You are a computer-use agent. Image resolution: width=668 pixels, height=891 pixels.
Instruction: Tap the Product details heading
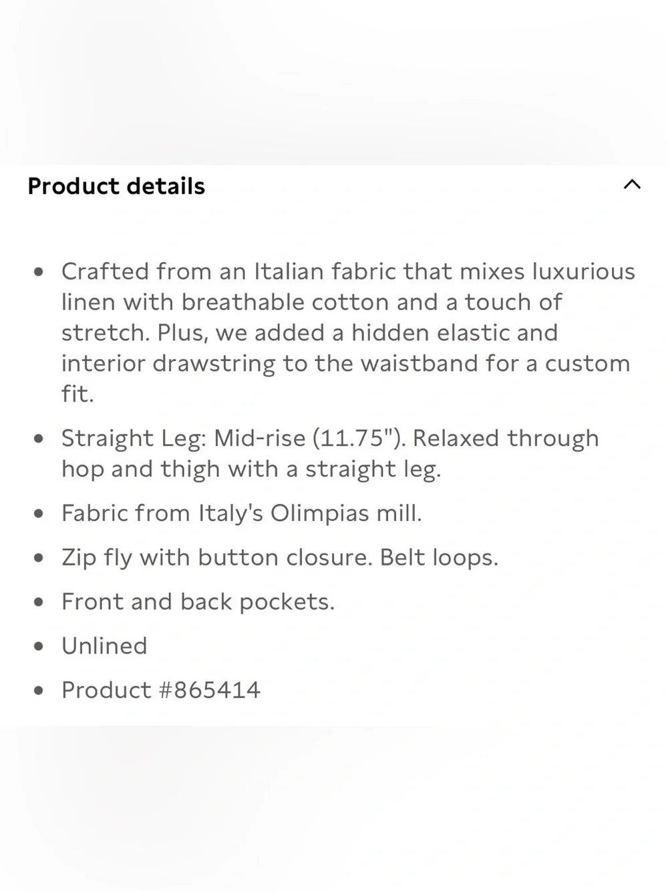[x=116, y=186]
